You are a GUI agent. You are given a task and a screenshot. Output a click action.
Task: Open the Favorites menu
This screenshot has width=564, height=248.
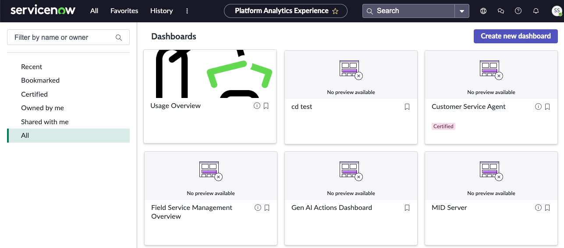(124, 11)
